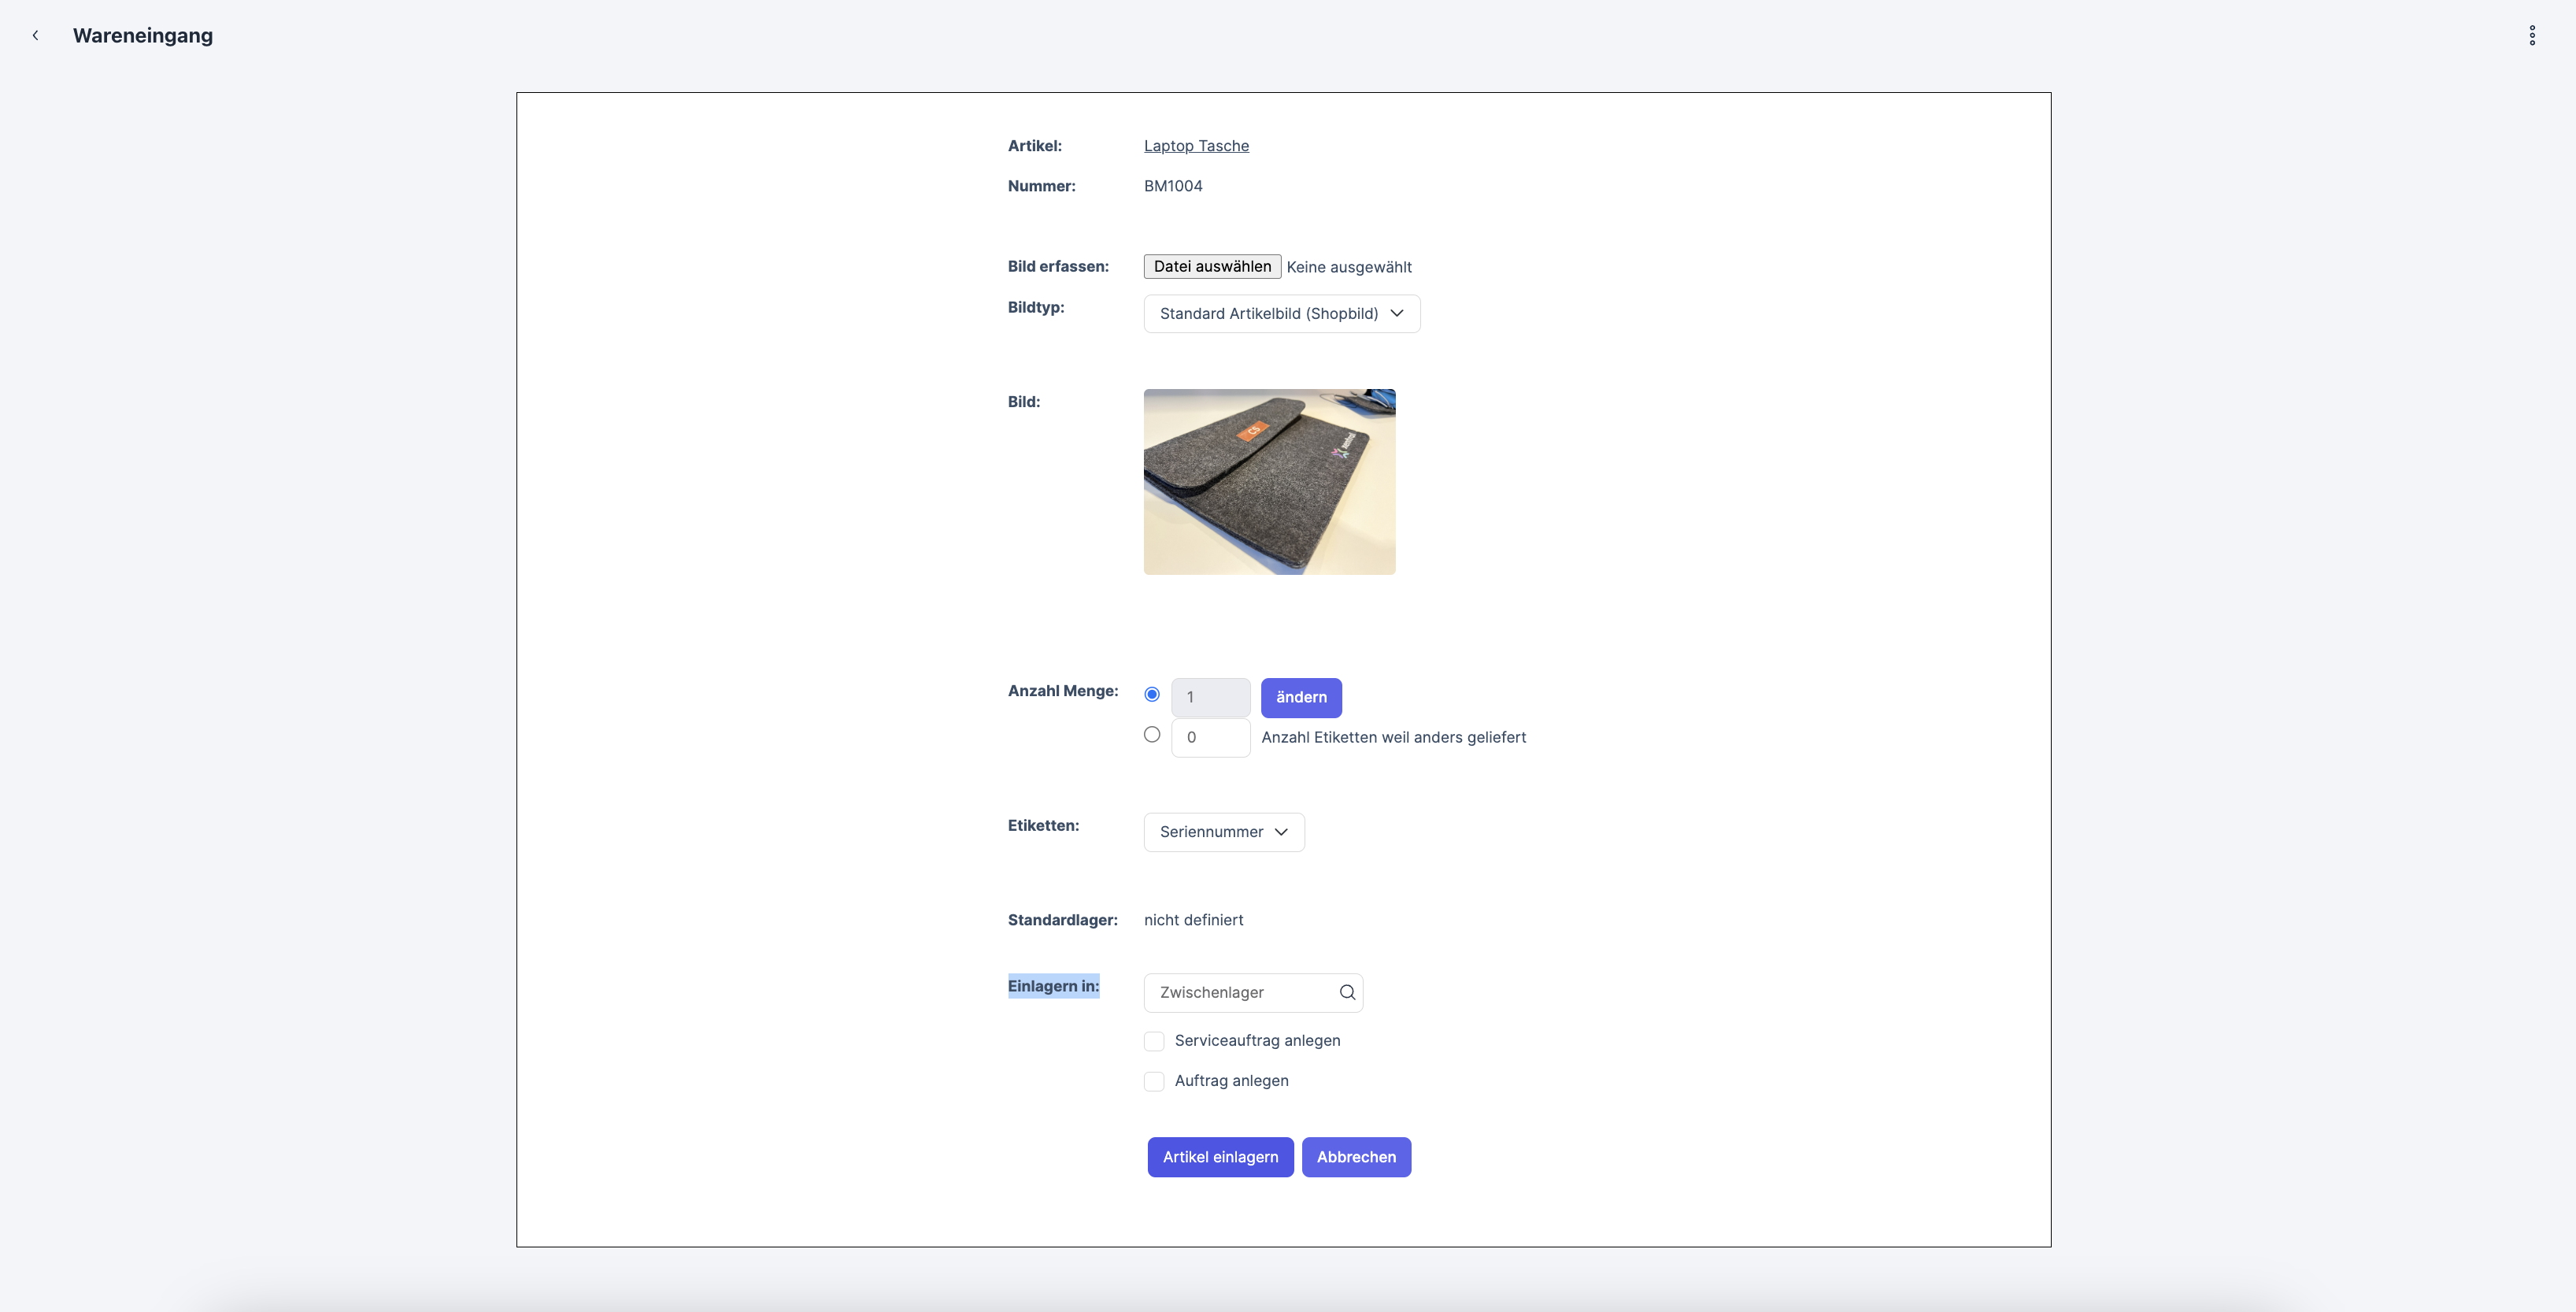Focus the label count field showing 0
The height and width of the screenshot is (1312, 2576).
click(1210, 737)
